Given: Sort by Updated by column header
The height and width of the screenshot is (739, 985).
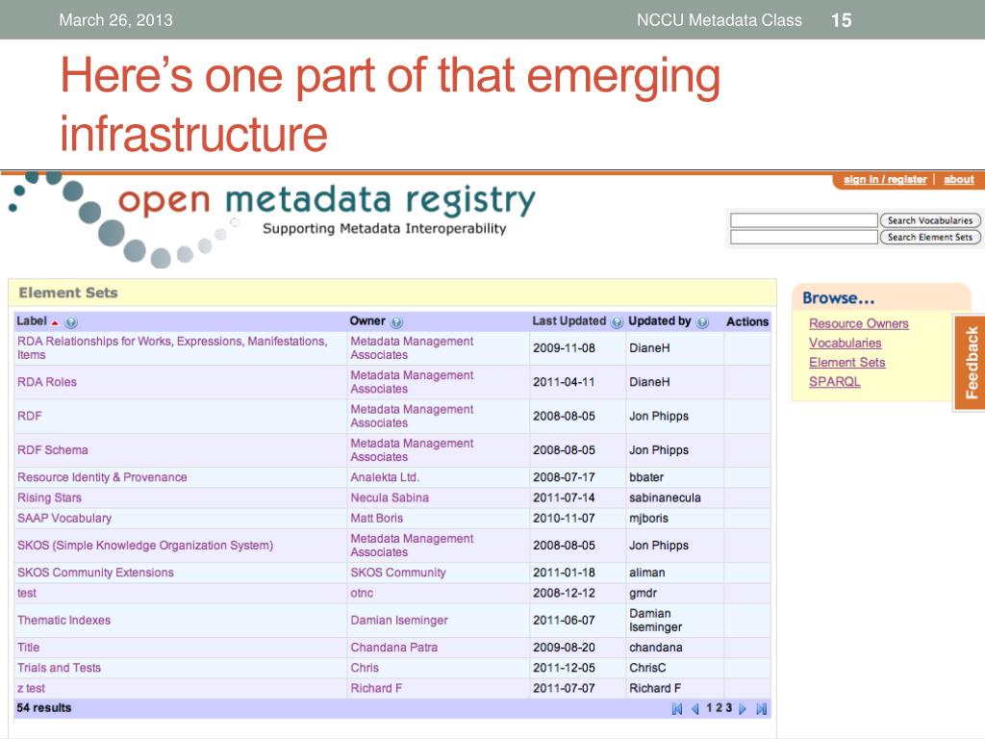Looking at the screenshot, I should [x=660, y=321].
